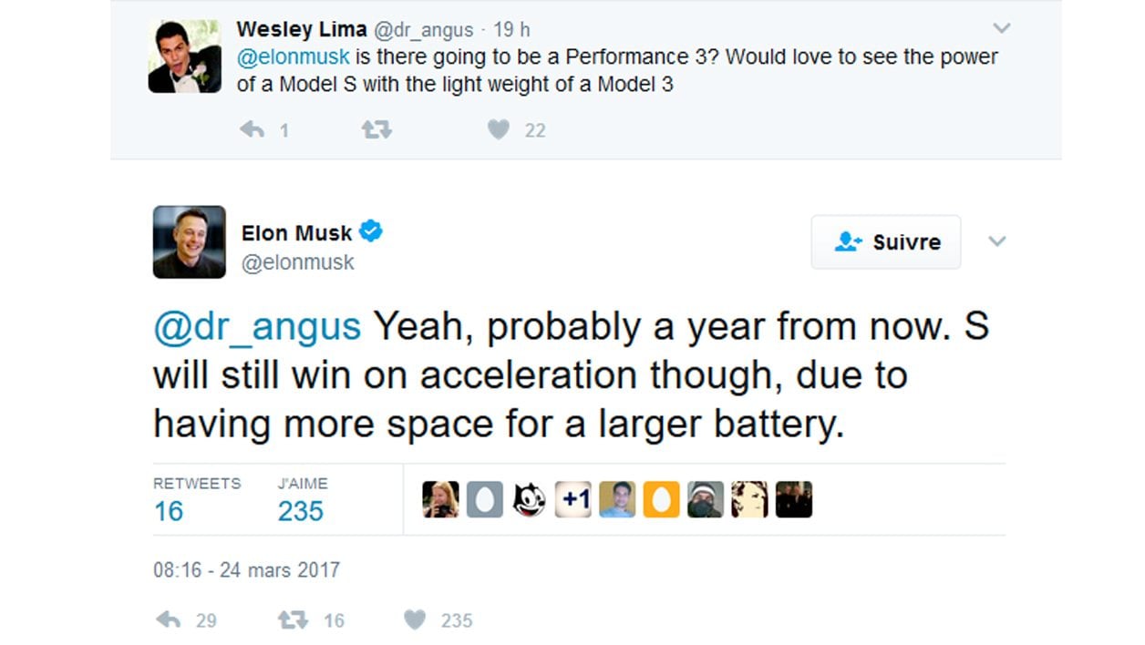Reply to Elon Musk's tweet
Viewport: 1145px width, 645px height.
click(x=169, y=620)
